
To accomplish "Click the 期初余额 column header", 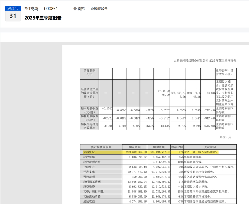I will (x=159, y=147).
